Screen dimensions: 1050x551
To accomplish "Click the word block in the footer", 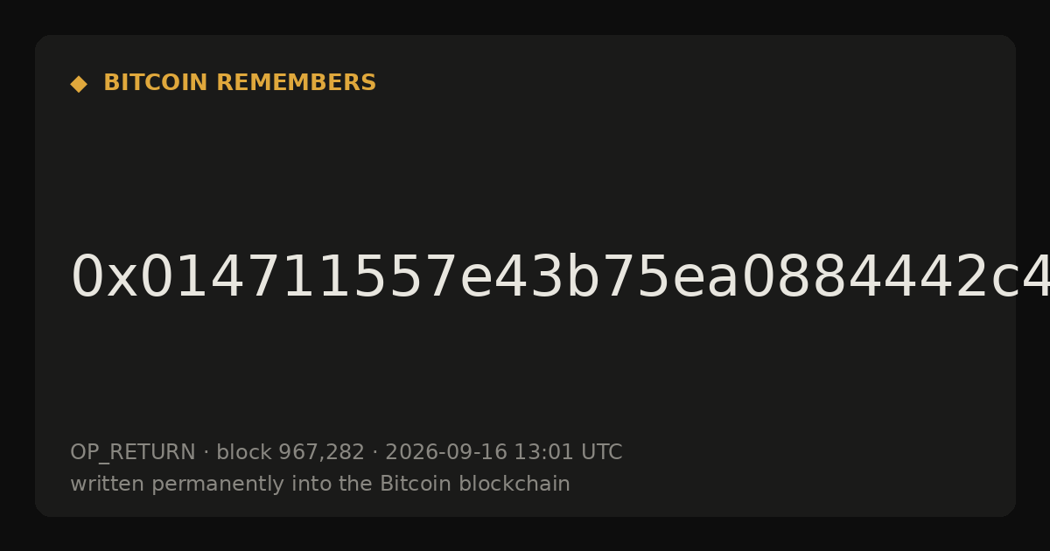I will pos(244,452).
